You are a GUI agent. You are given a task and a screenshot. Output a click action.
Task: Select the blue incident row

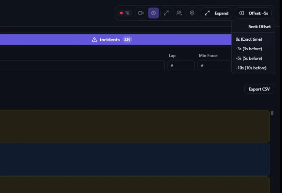135,159
